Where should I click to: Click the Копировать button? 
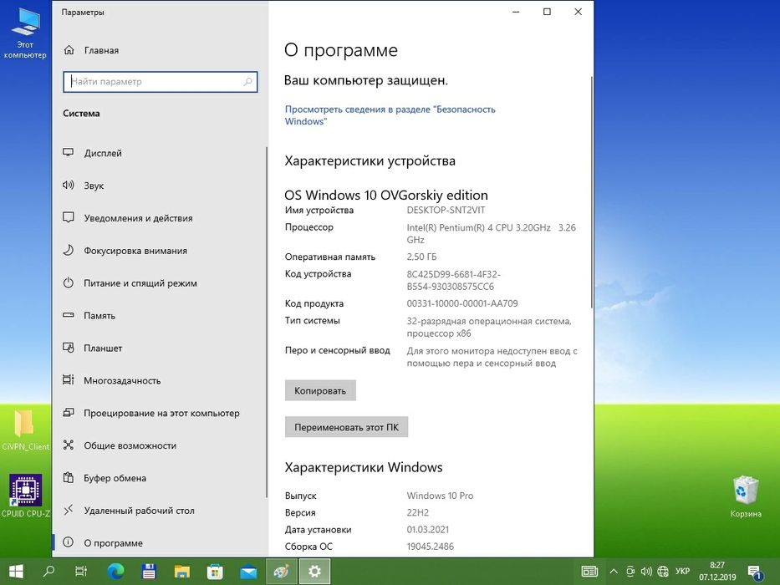(x=320, y=390)
